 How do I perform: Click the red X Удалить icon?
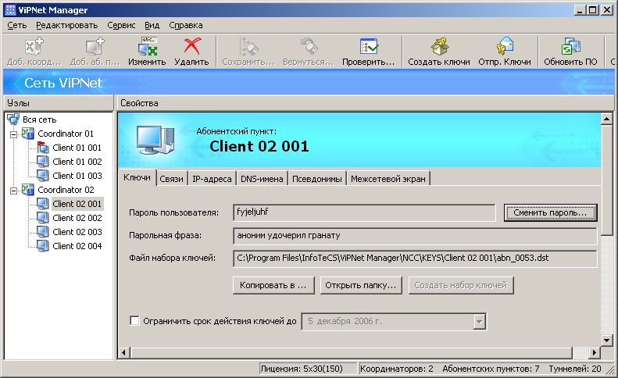point(192,46)
